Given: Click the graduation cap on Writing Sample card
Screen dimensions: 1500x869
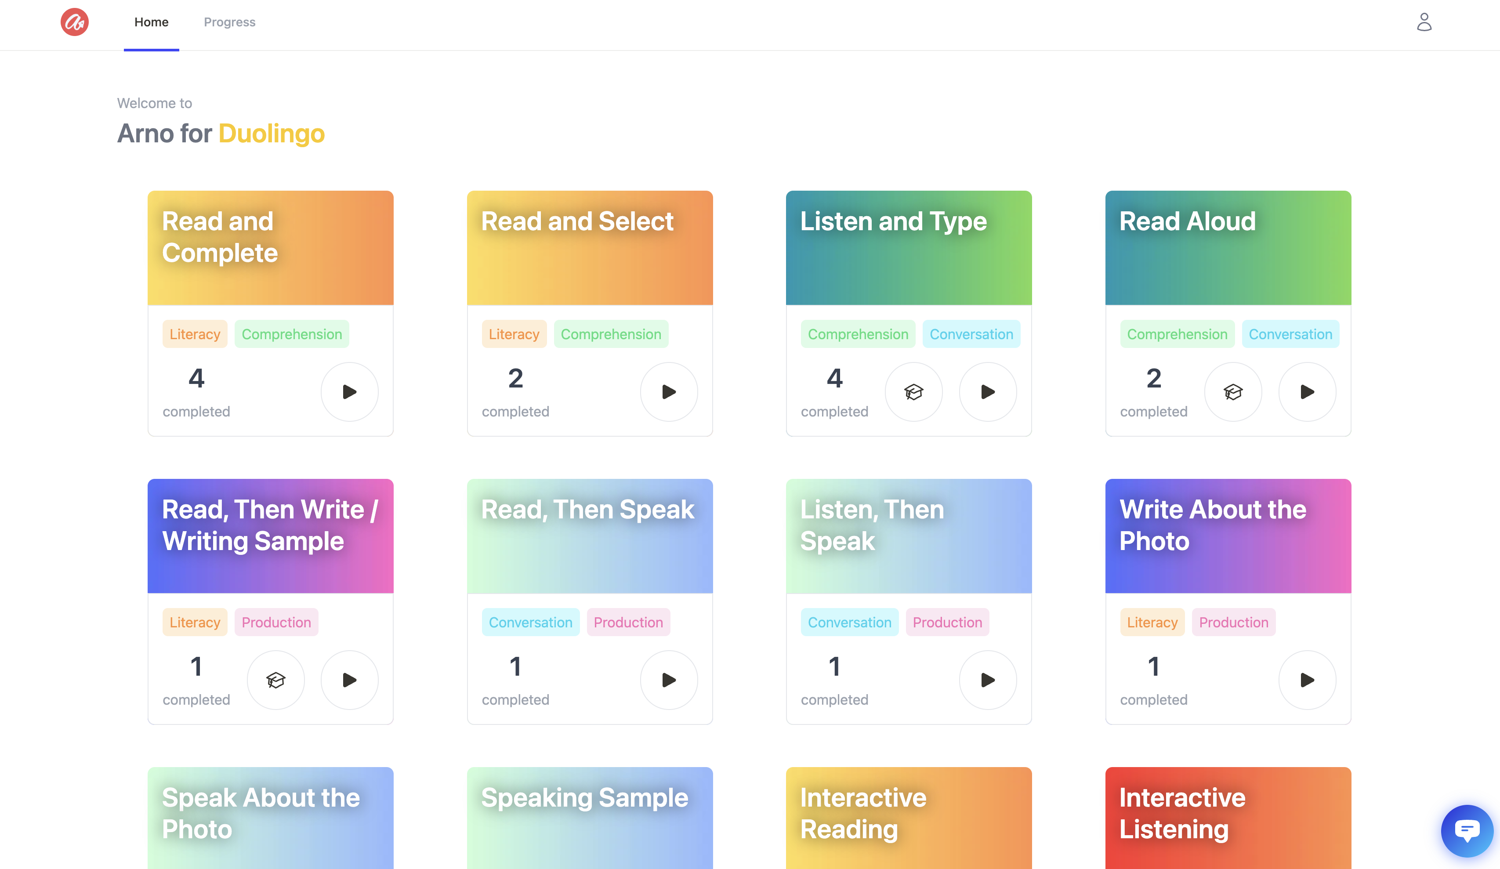Looking at the screenshot, I should pos(275,680).
